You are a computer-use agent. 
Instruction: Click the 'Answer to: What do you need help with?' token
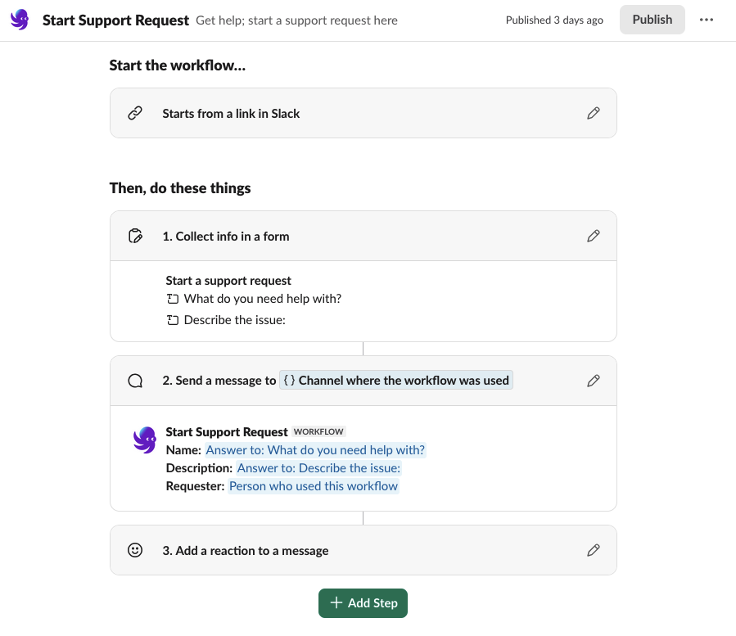click(315, 450)
